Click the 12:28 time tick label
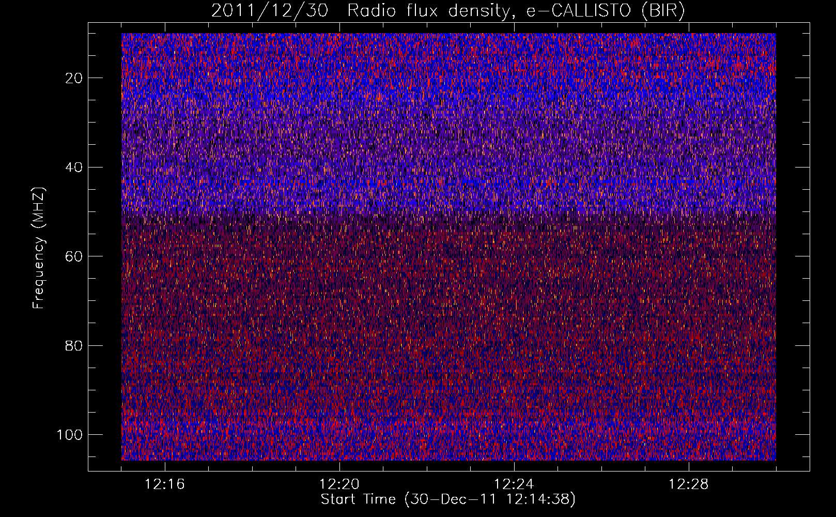 point(689,484)
